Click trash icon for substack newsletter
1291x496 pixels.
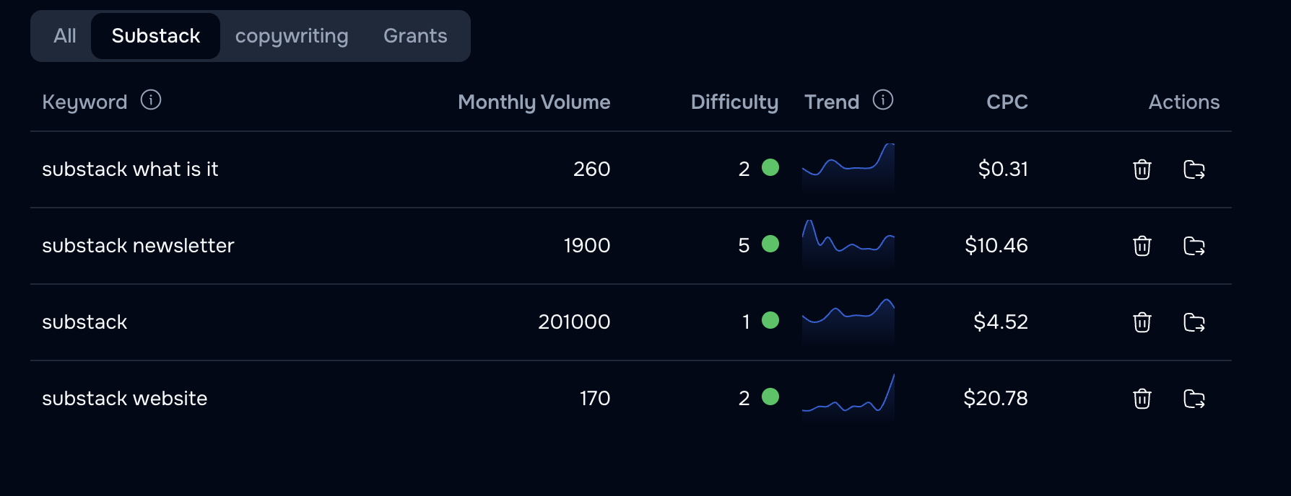tap(1142, 246)
